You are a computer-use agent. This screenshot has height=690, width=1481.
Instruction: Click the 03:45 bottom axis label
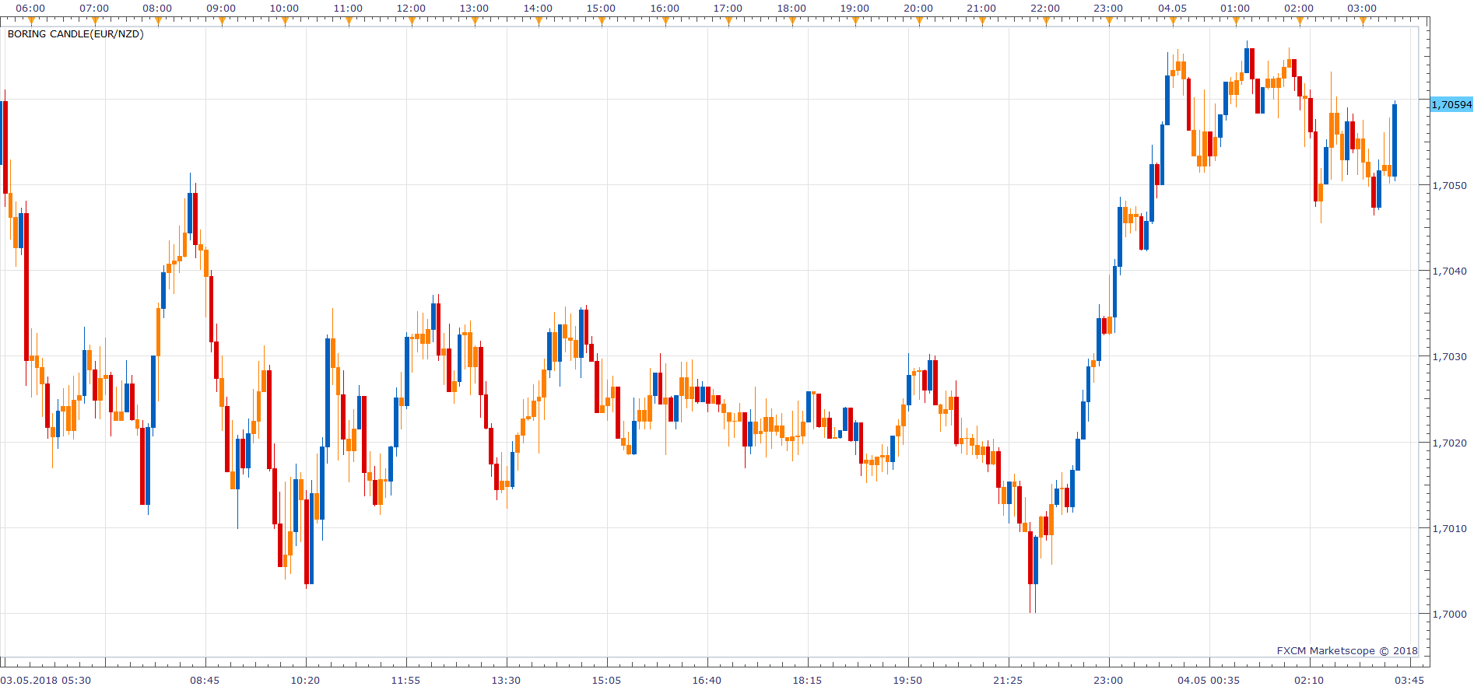(x=1409, y=681)
